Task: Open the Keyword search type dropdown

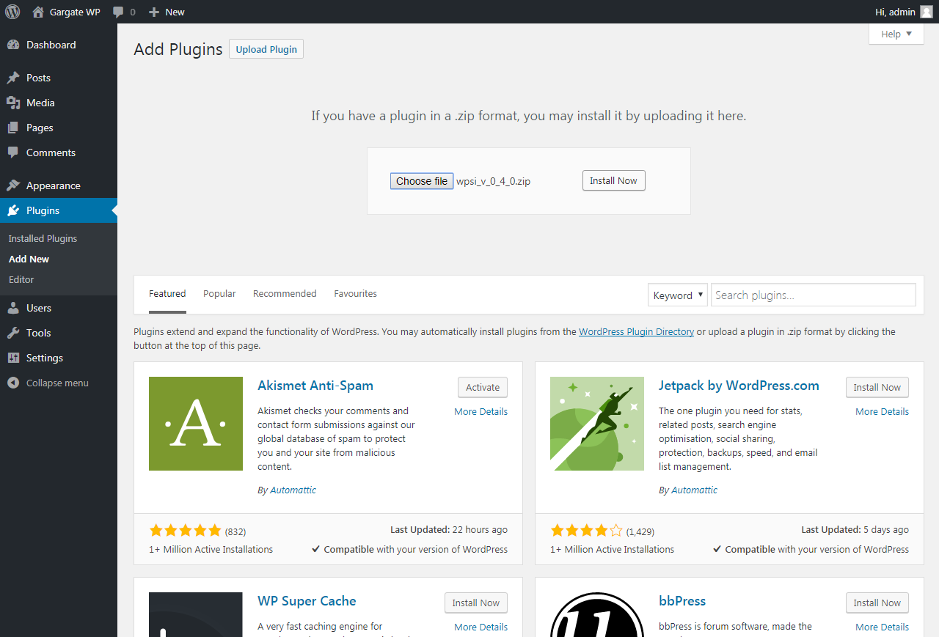Action: (678, 295)
